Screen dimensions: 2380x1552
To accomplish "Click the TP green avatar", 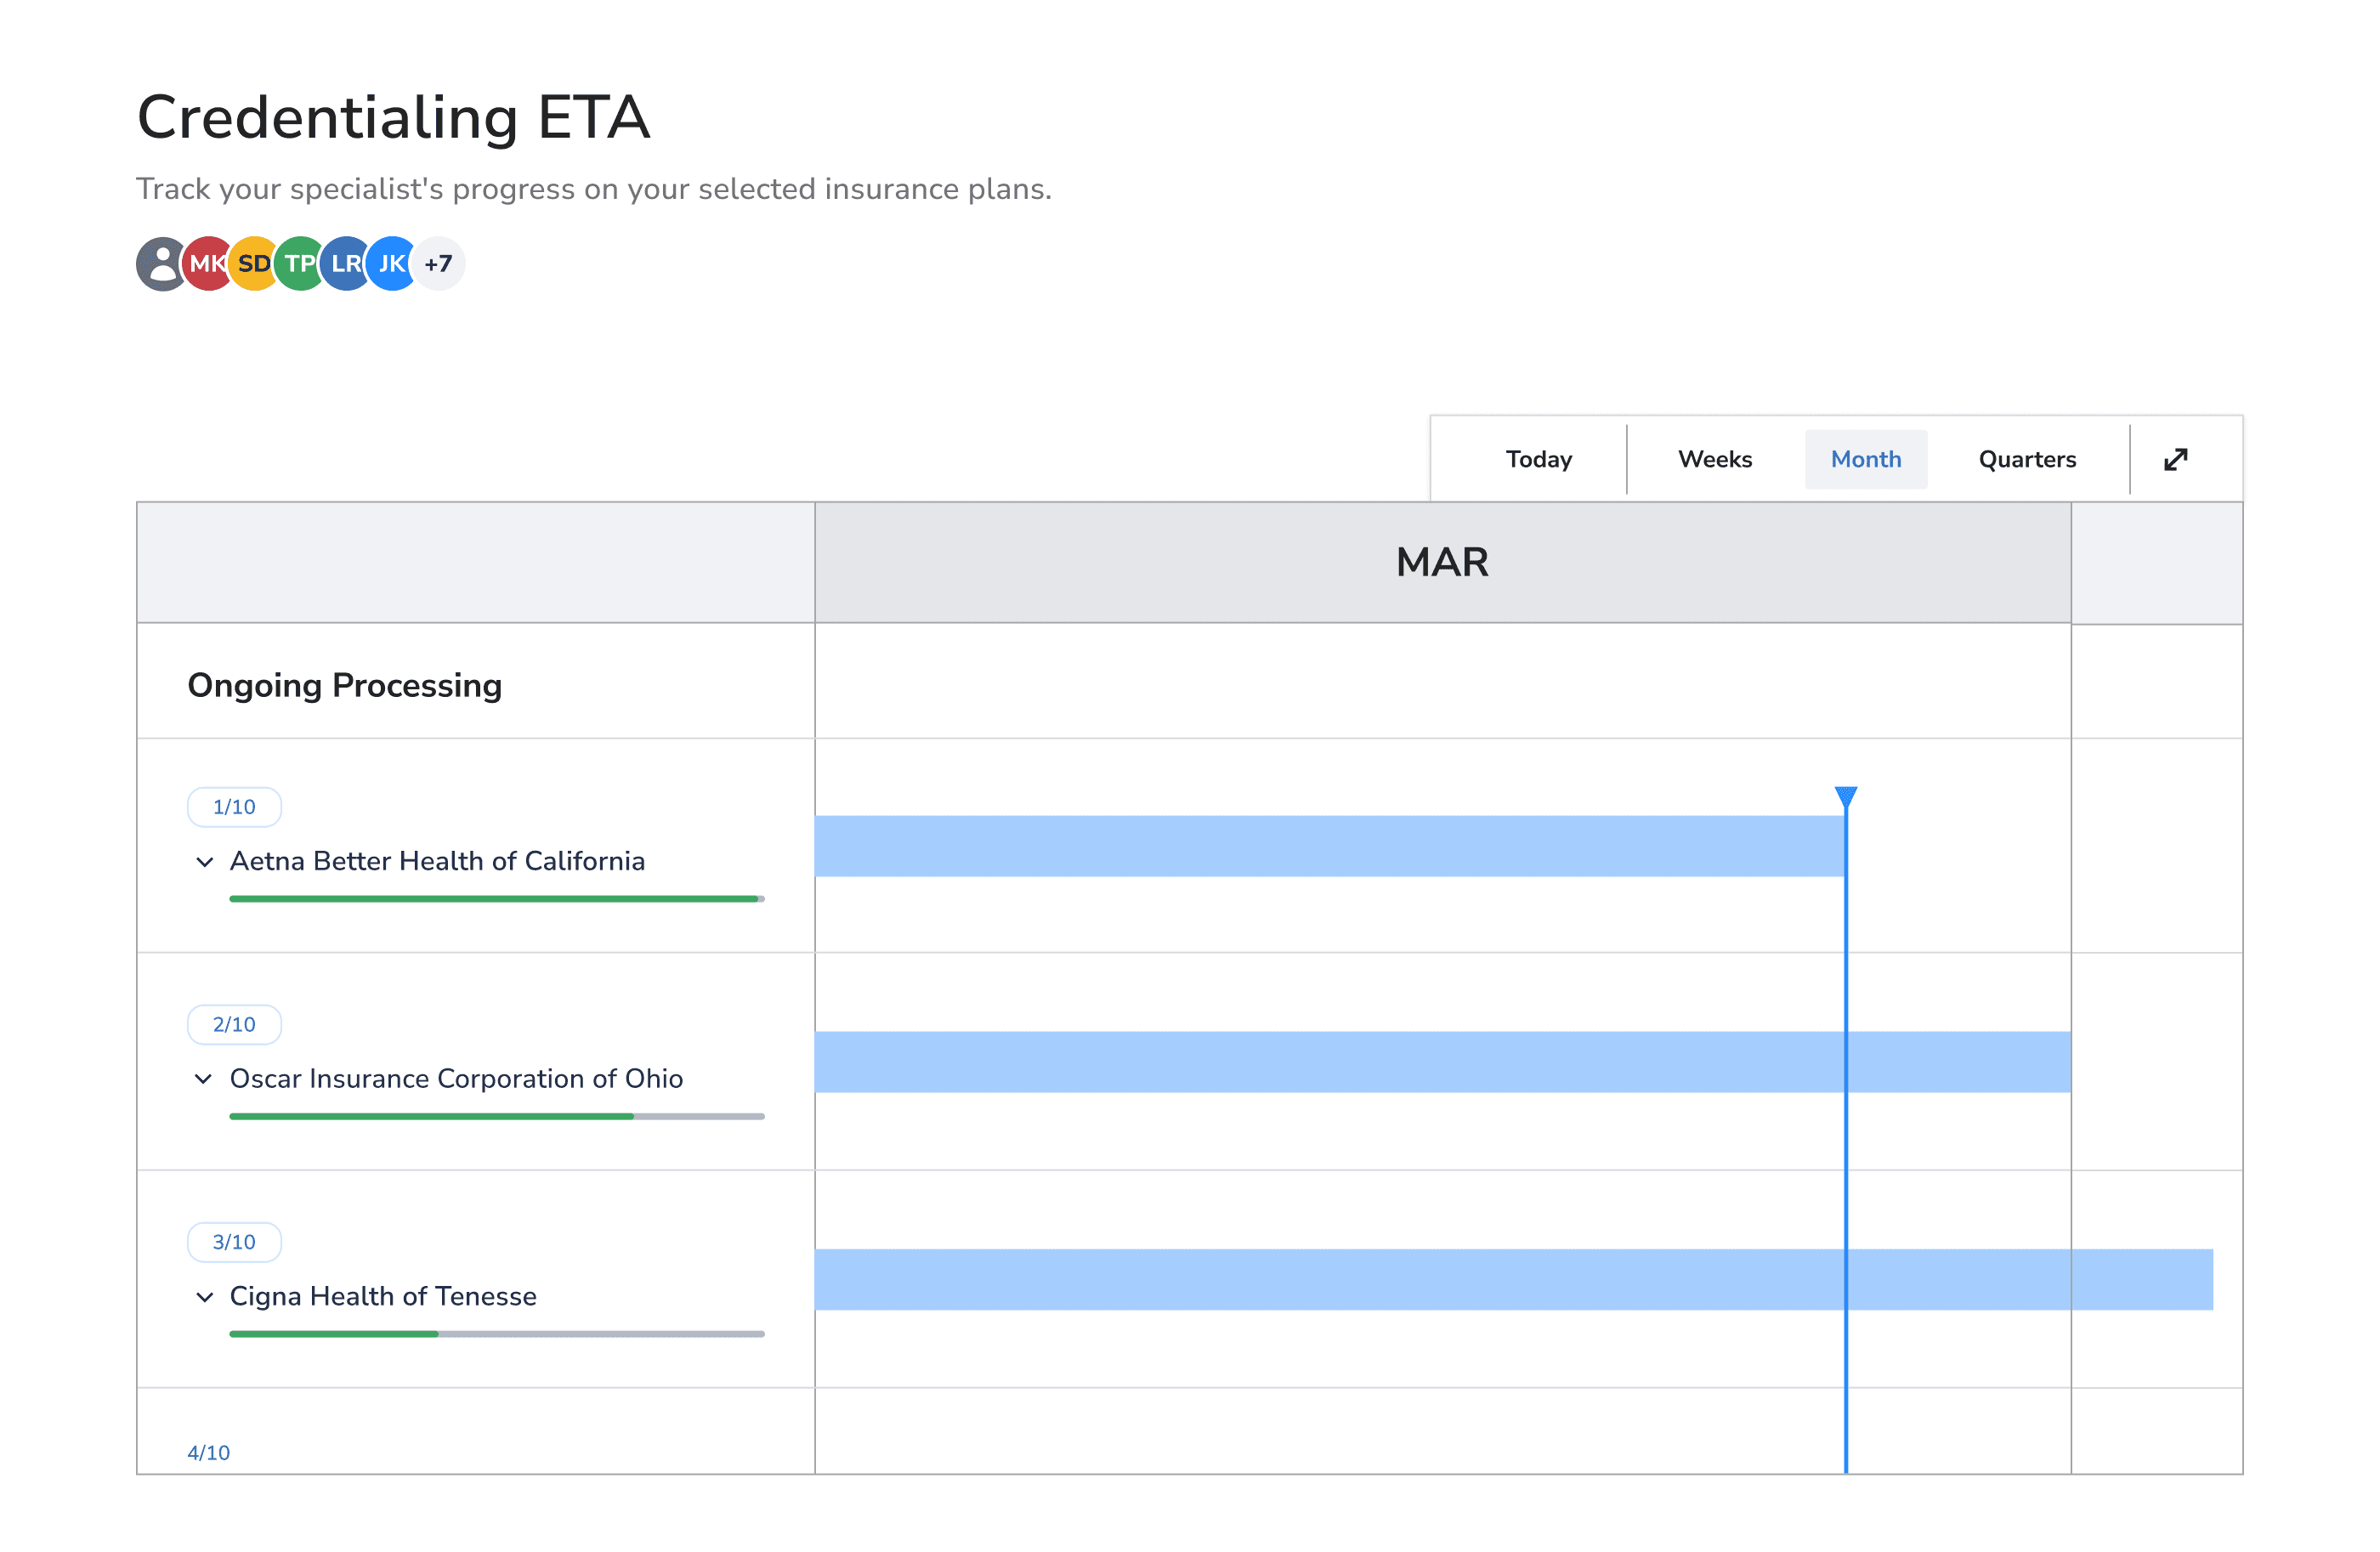I will point(298,264).
